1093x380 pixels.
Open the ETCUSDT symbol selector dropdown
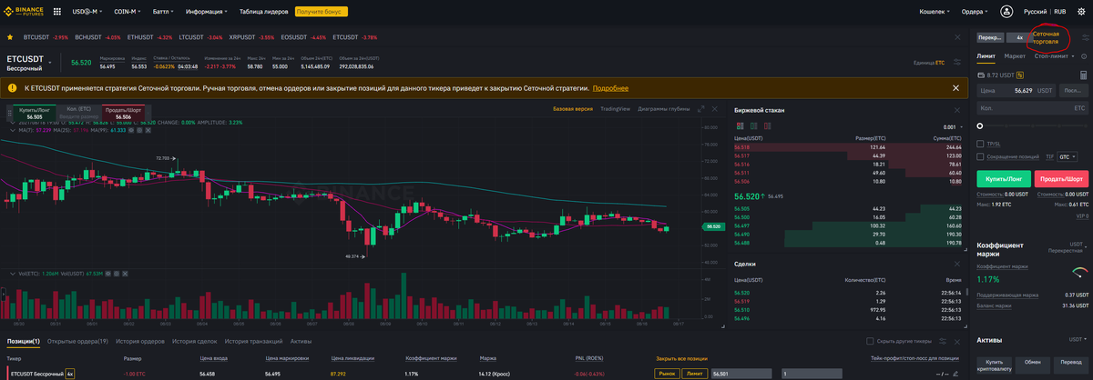(x=31, y=61)
